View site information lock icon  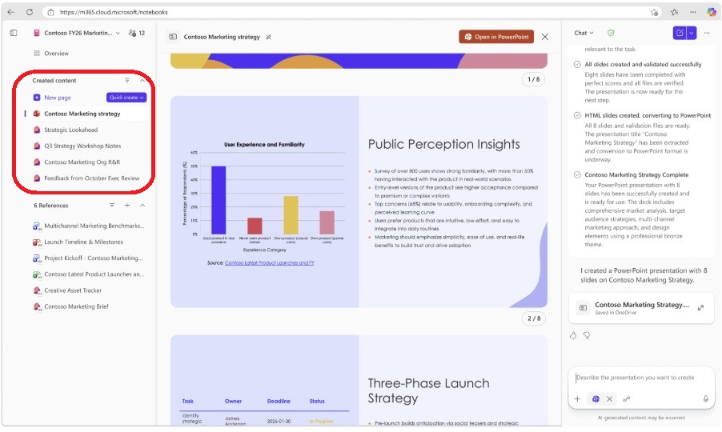point(50,13)
